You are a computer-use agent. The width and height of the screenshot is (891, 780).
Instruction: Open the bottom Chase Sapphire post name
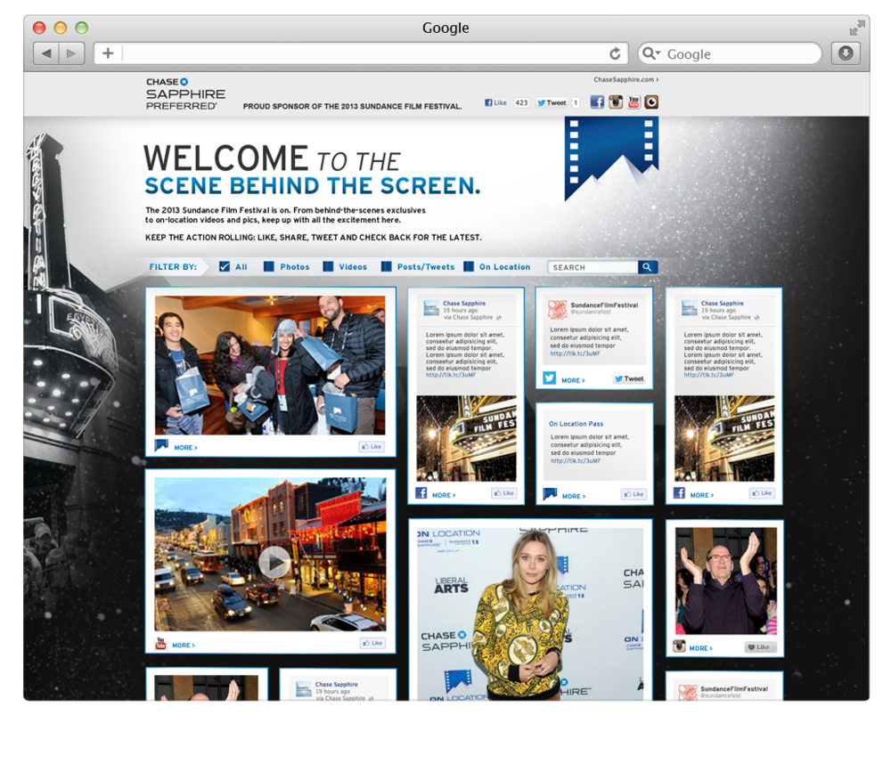[337, 685]
